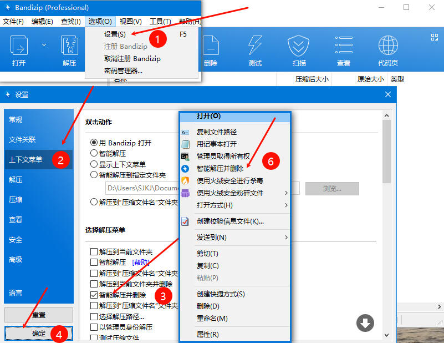Open the 工具(T) menu
The height and width of the screenshot is (343, 444).
pyautogui.click(x=160, y=21)
